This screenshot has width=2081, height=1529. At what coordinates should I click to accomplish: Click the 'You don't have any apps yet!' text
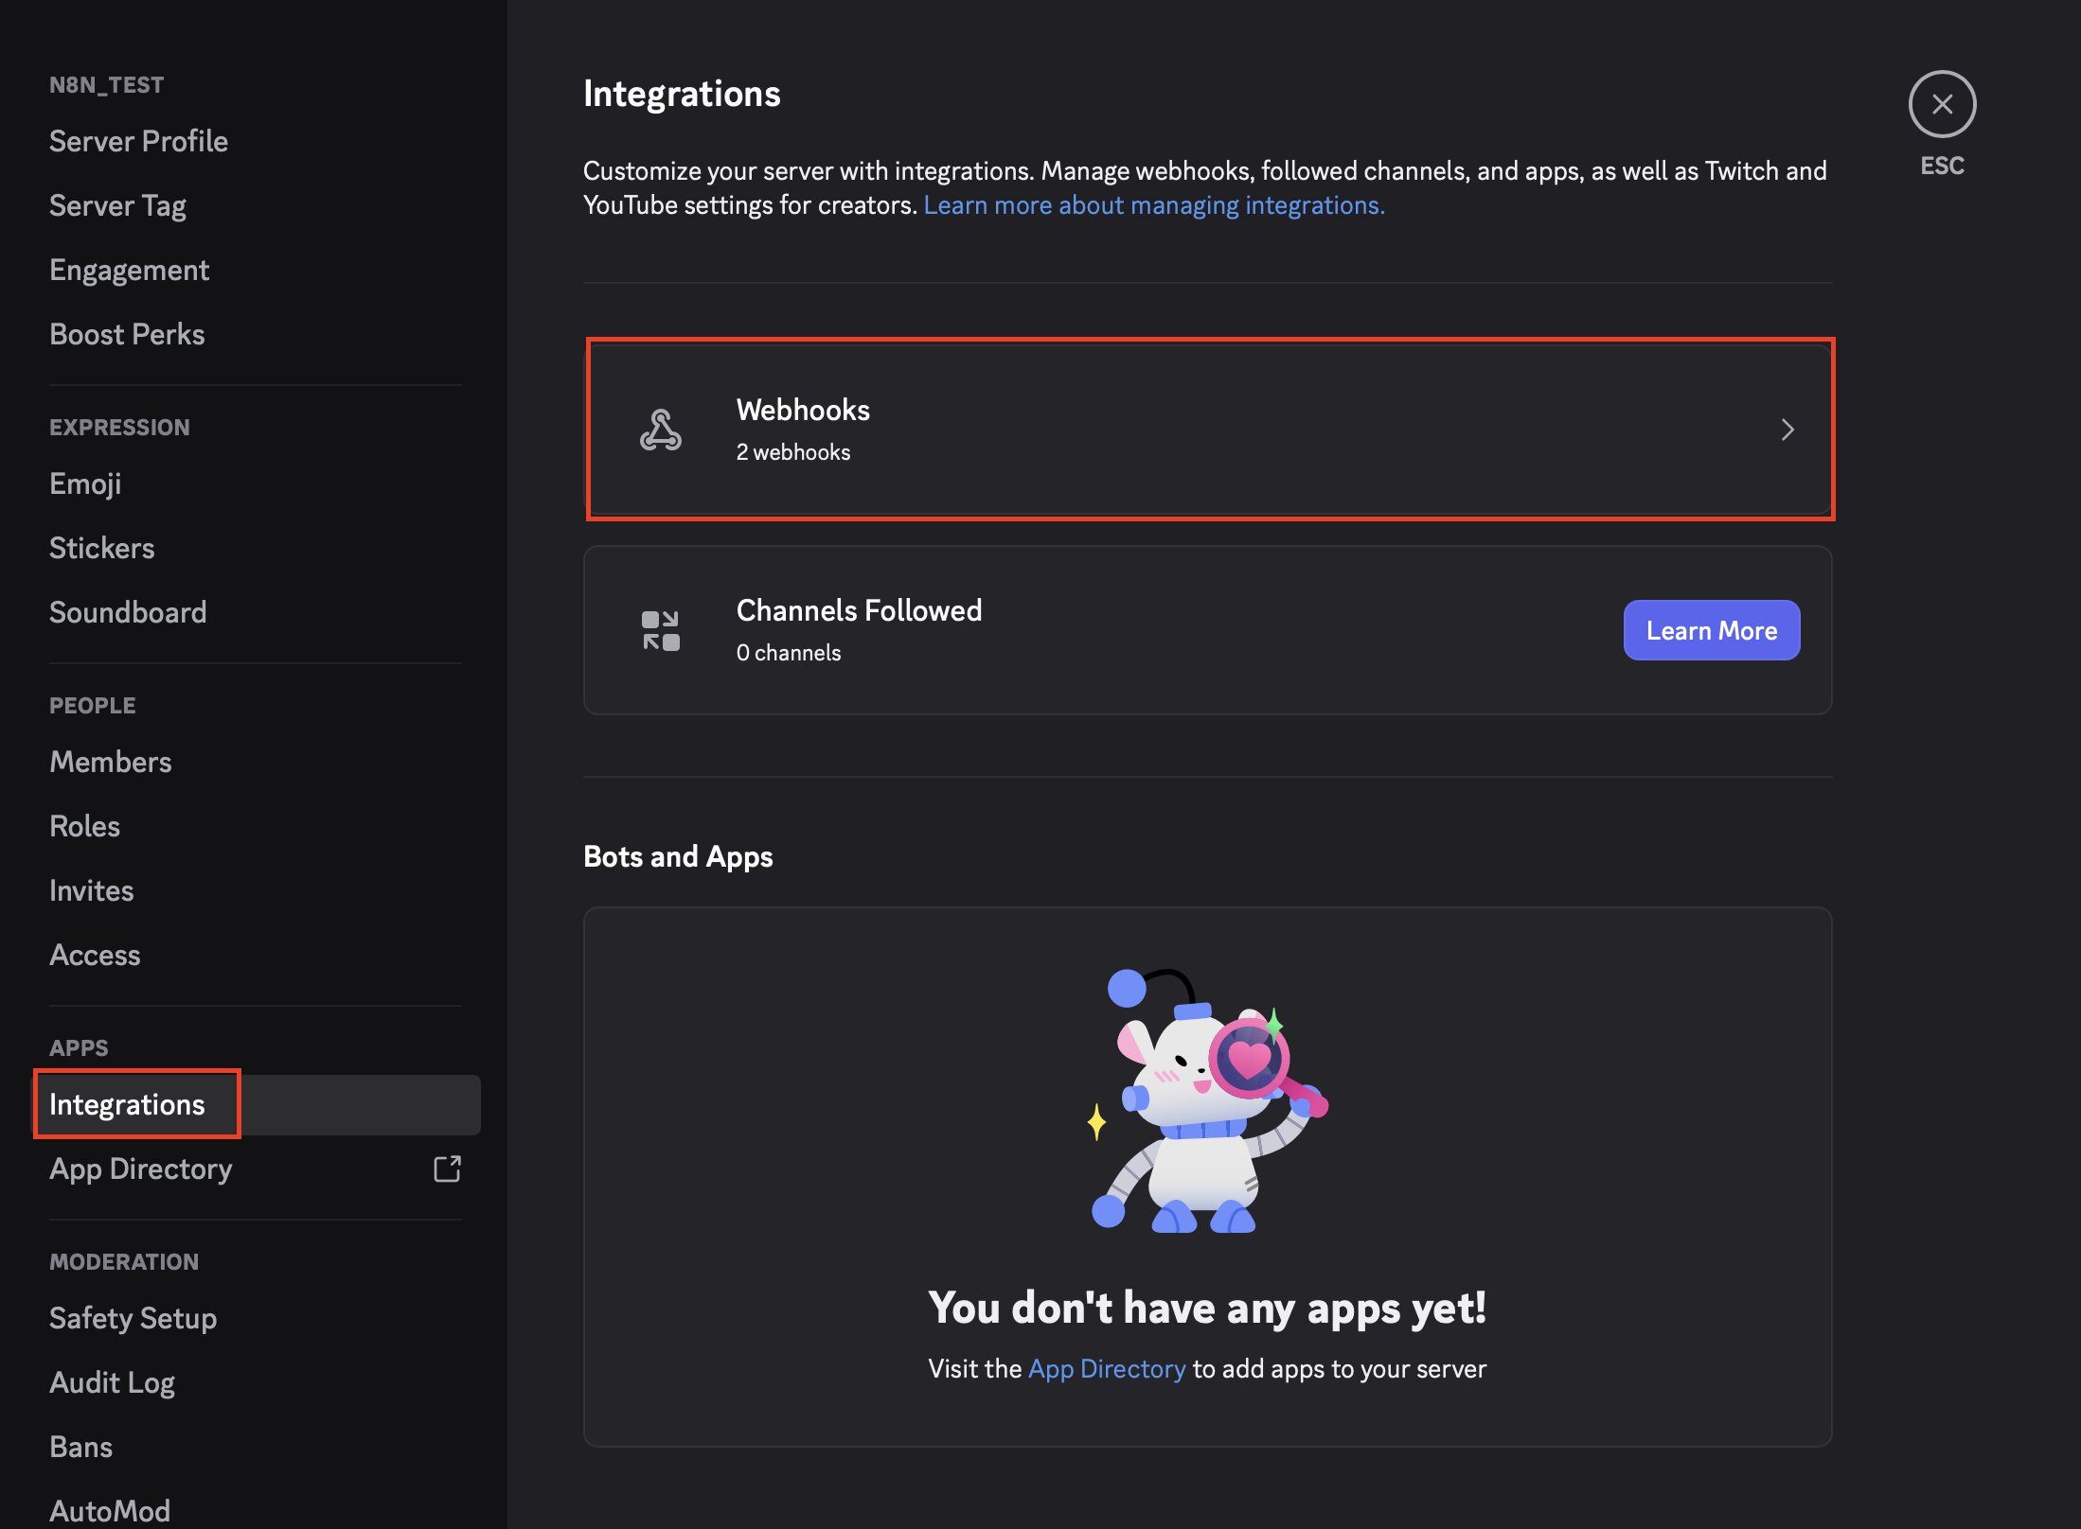(x=1207, y=1308)
